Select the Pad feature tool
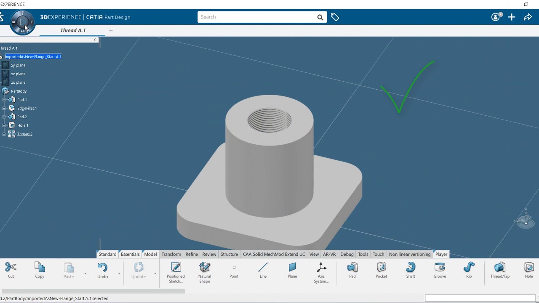 (352, 270)
